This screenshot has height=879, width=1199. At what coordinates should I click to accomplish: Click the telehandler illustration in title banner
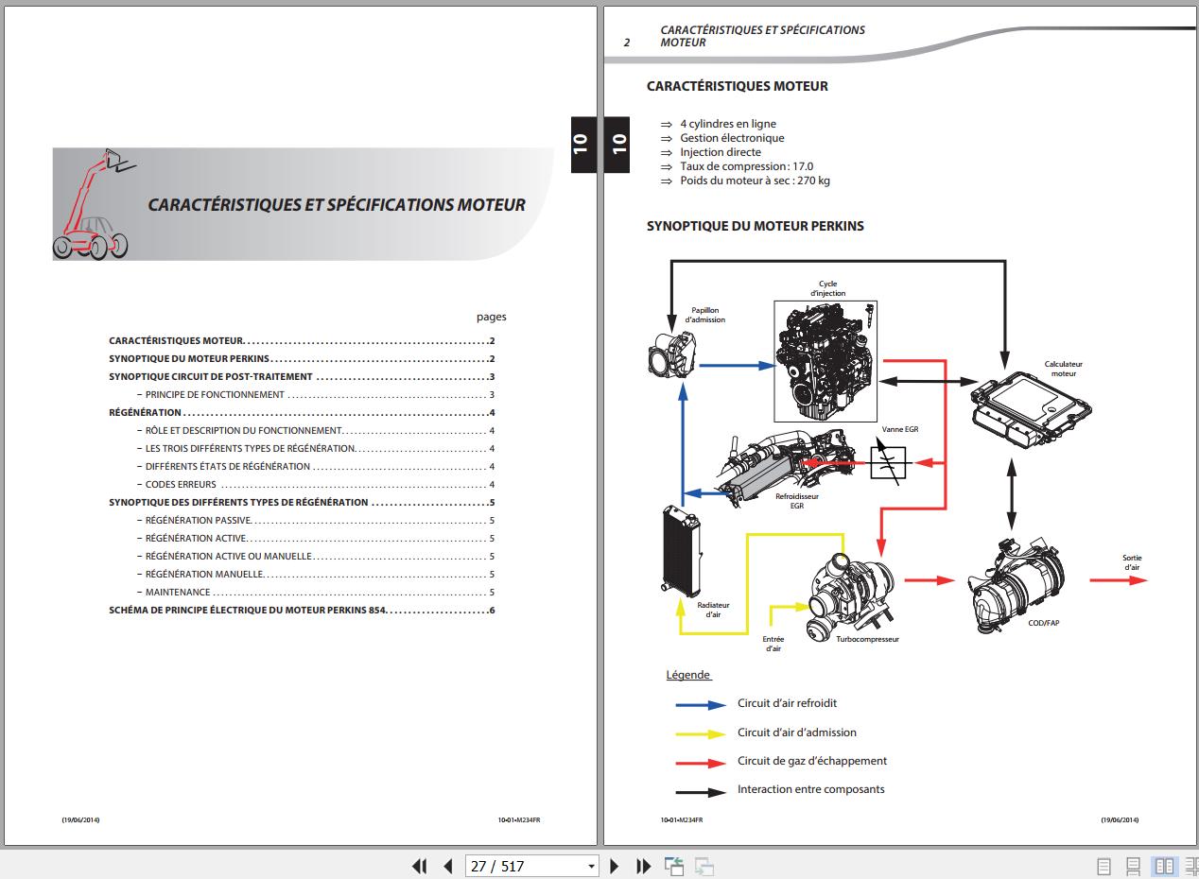(x=95, y=204)
